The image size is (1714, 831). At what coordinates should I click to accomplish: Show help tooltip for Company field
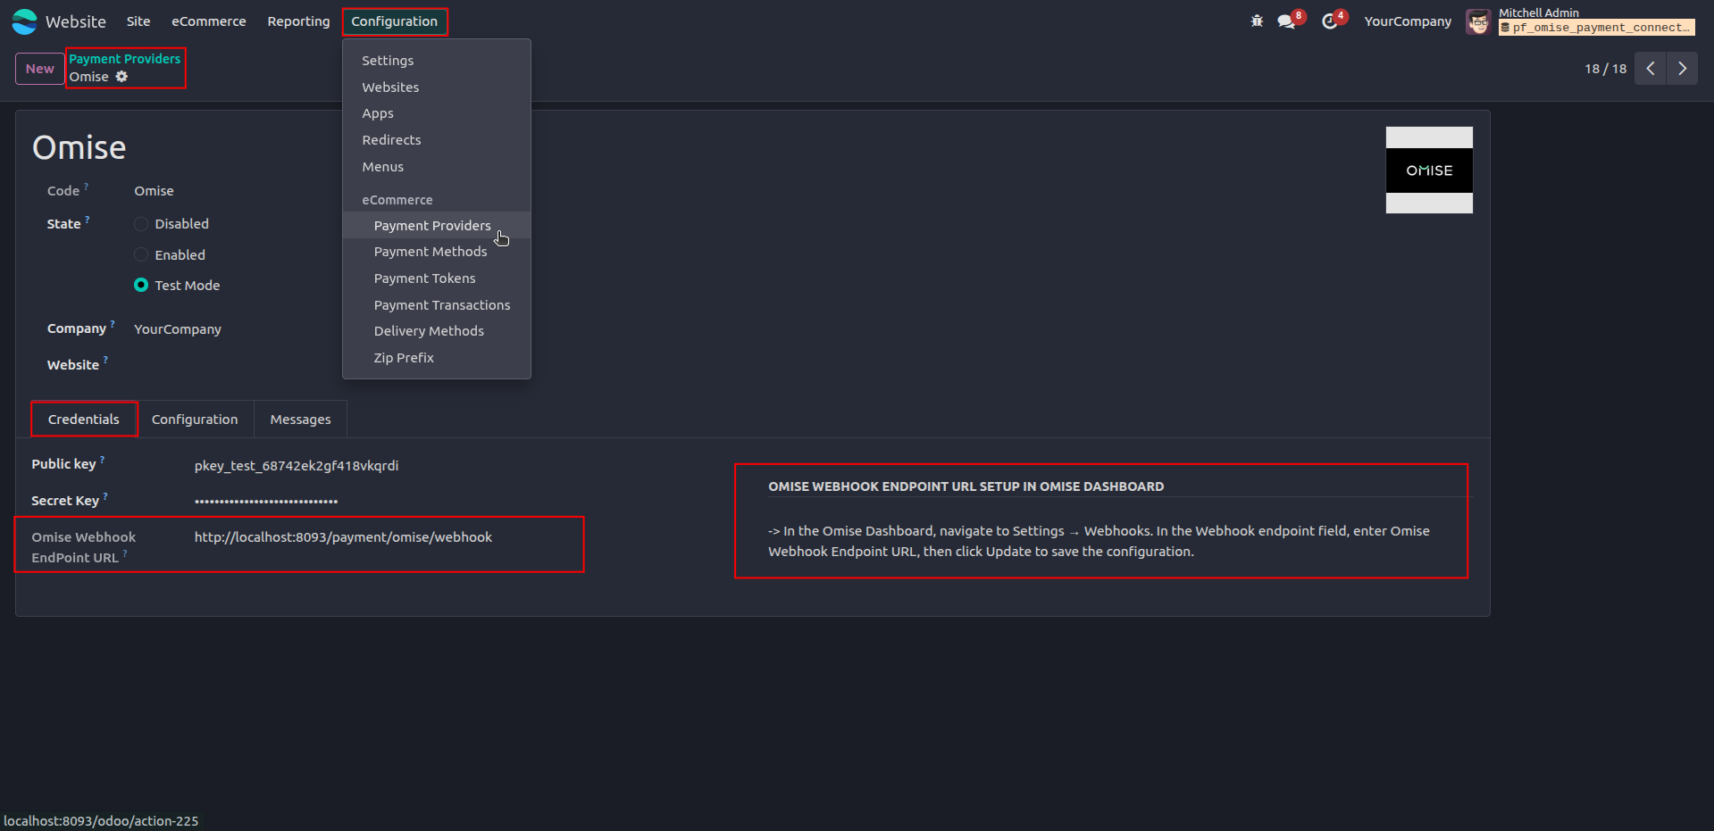pyautogui.click(x=113, y=324)
